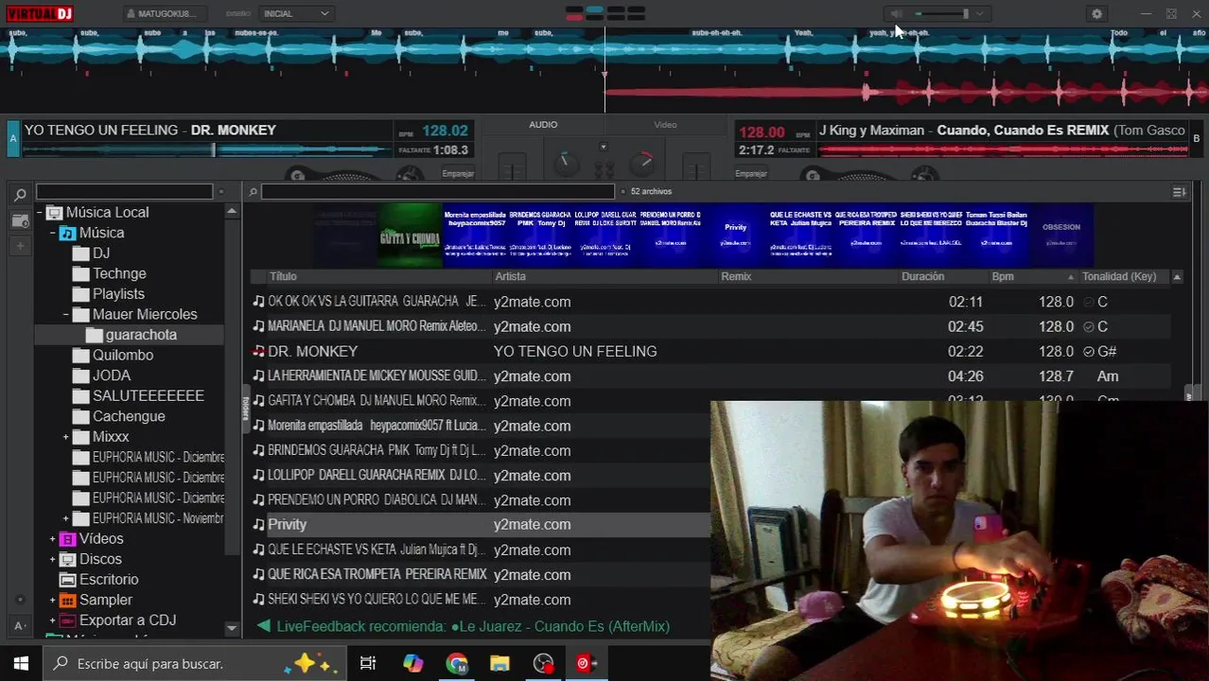Mute master via speaker icon
This screenshot has height=681, width=1209.
click(896, 13)
